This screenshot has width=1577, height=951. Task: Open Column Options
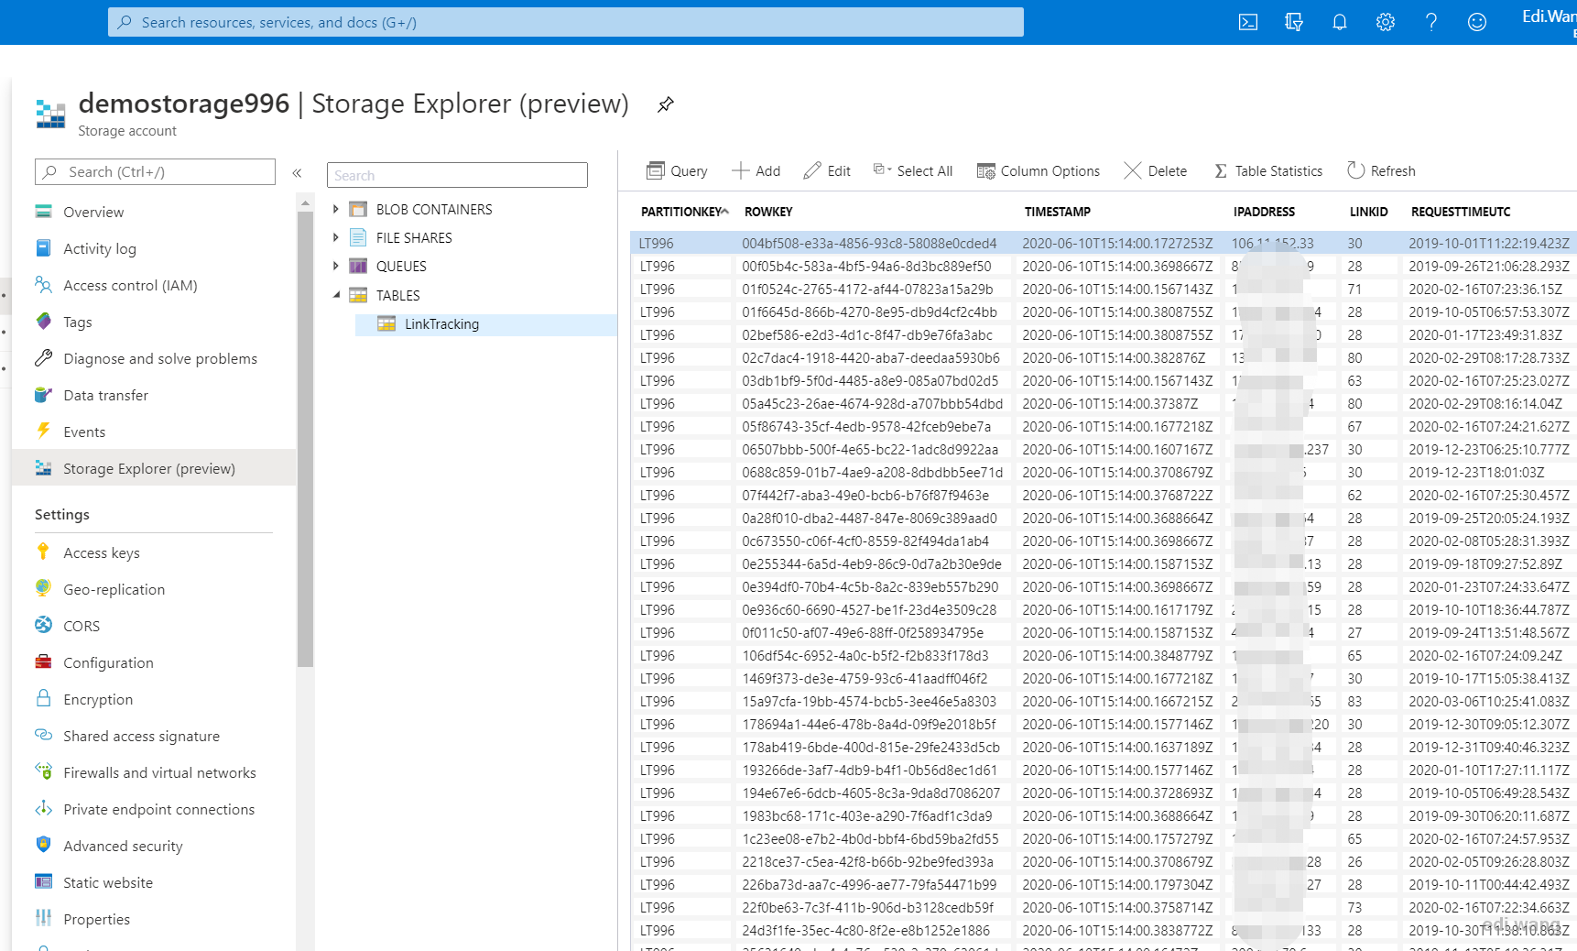pos(1039,170)
